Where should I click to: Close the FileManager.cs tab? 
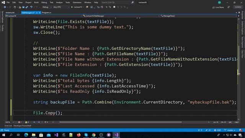tap(39, 13)
